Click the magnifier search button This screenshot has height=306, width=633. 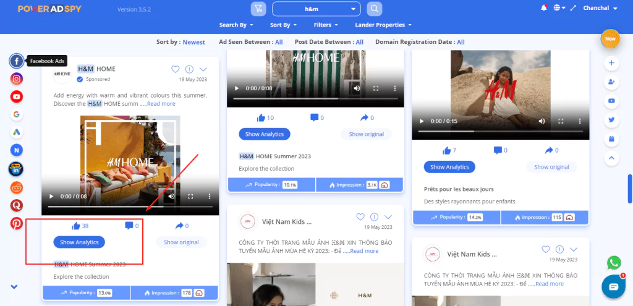374,9
